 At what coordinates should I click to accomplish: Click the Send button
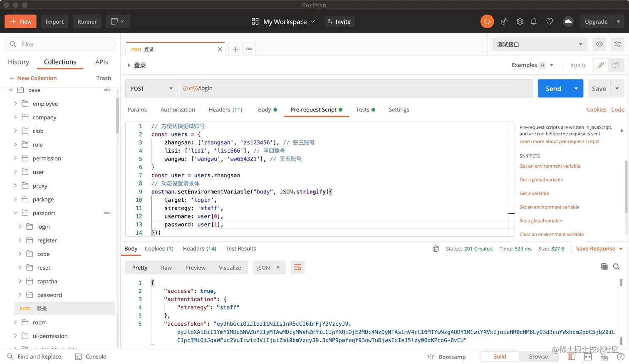pos(553,89)
